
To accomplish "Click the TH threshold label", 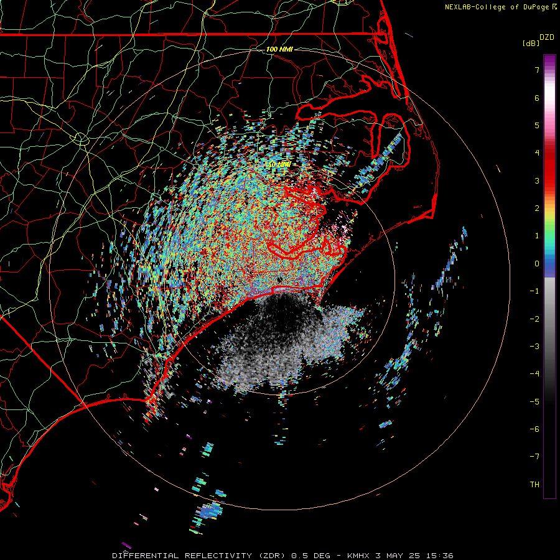I will 534,484.
